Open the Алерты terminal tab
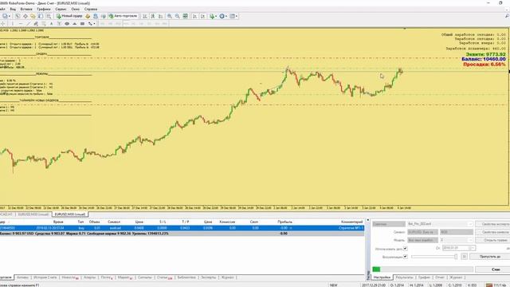The height and width of the screenshot is (287, 510). tap(89, 277)
